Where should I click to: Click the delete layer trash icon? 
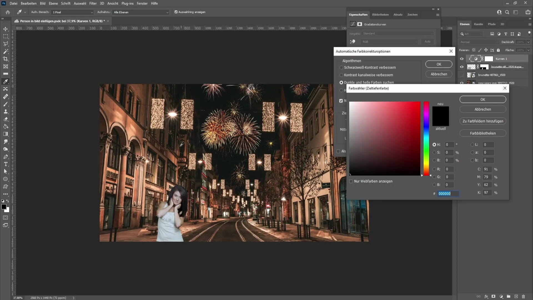(x=524, y=296)
